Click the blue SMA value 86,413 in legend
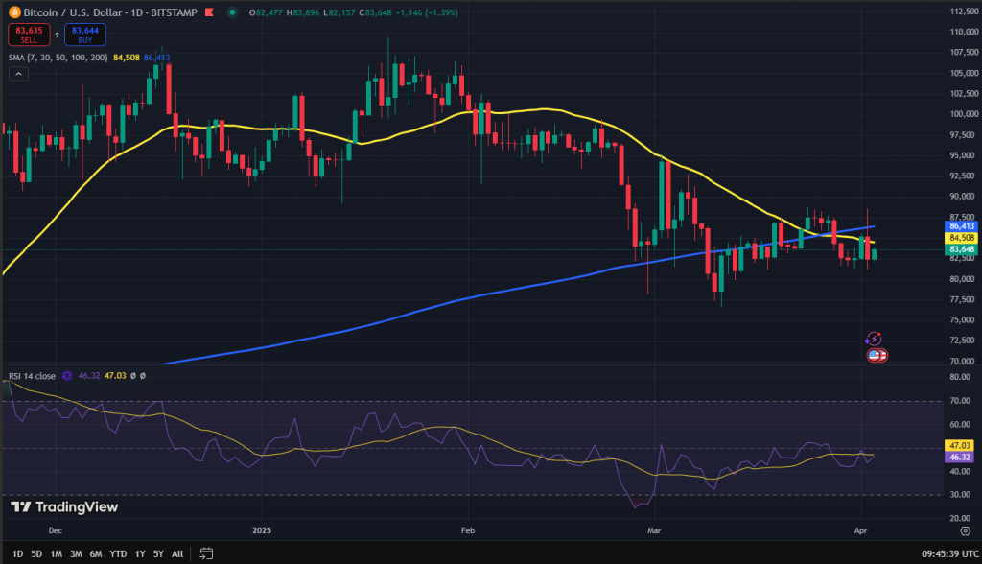 pyautogui.click(x=156, y=58)
